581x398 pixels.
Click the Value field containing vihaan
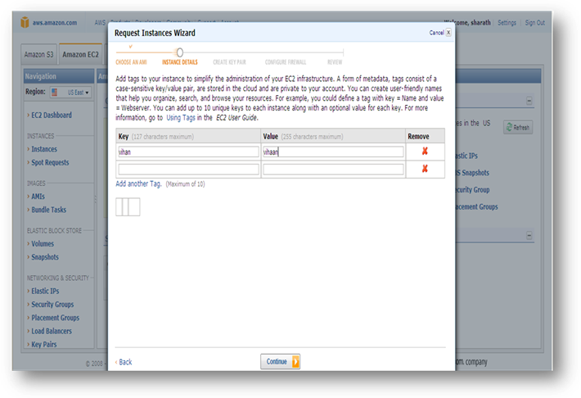(333, 152)
